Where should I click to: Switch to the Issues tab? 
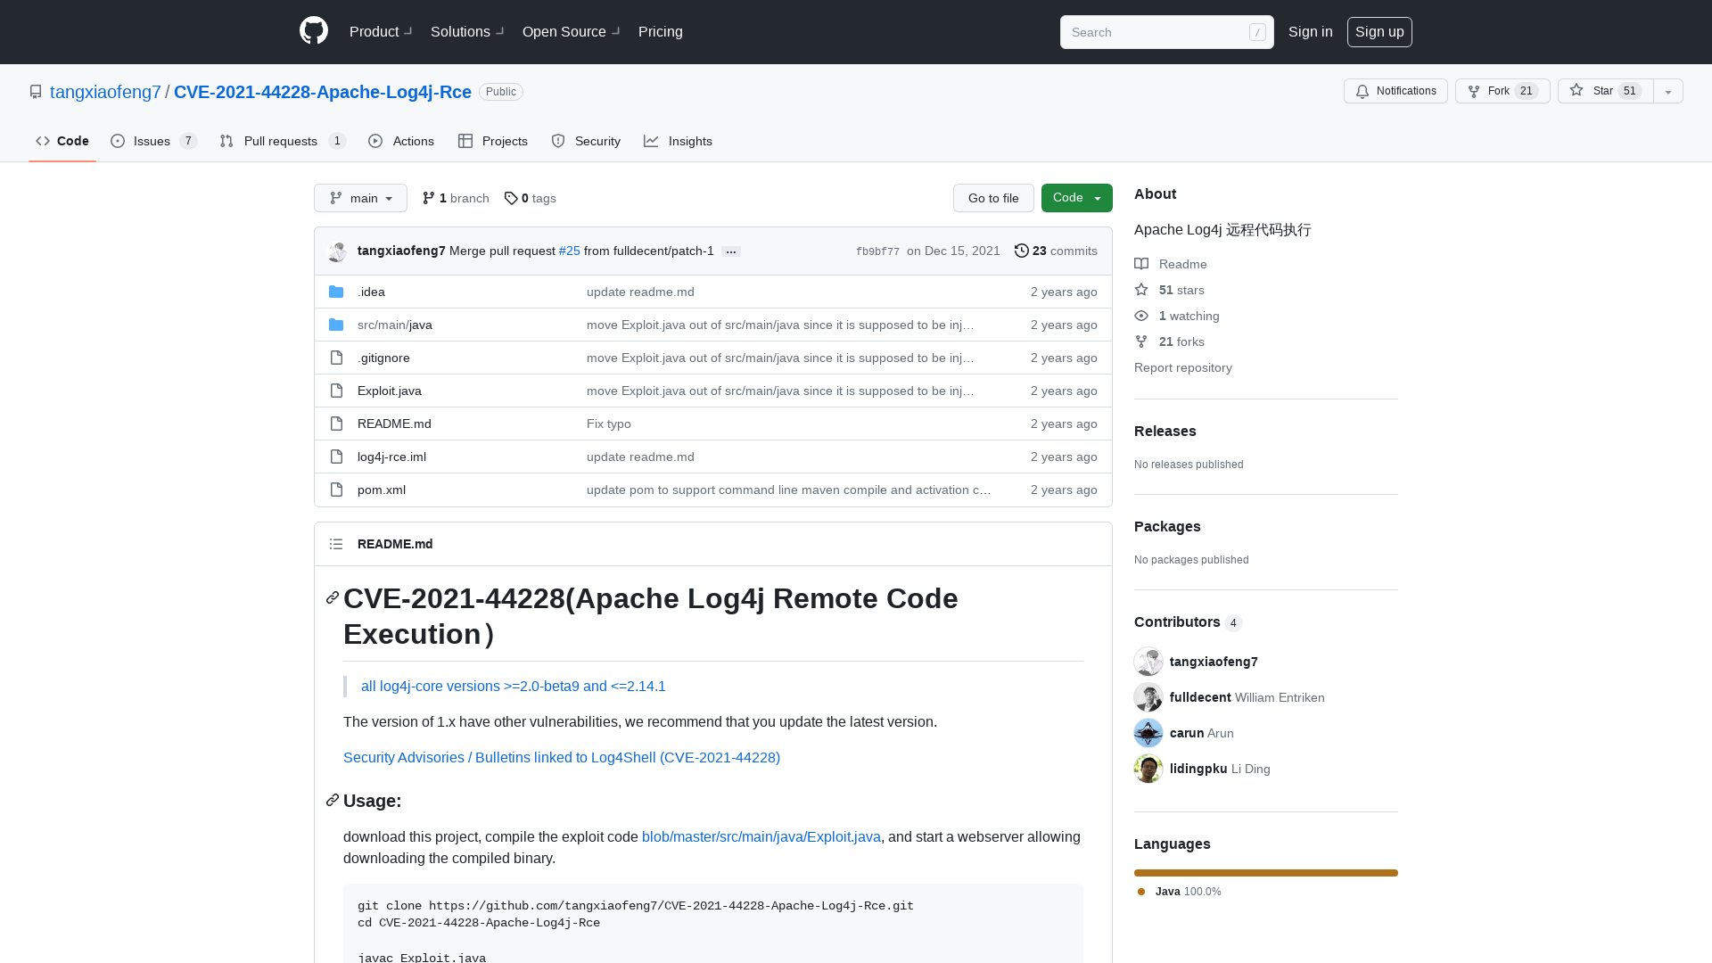click(153, 141)
